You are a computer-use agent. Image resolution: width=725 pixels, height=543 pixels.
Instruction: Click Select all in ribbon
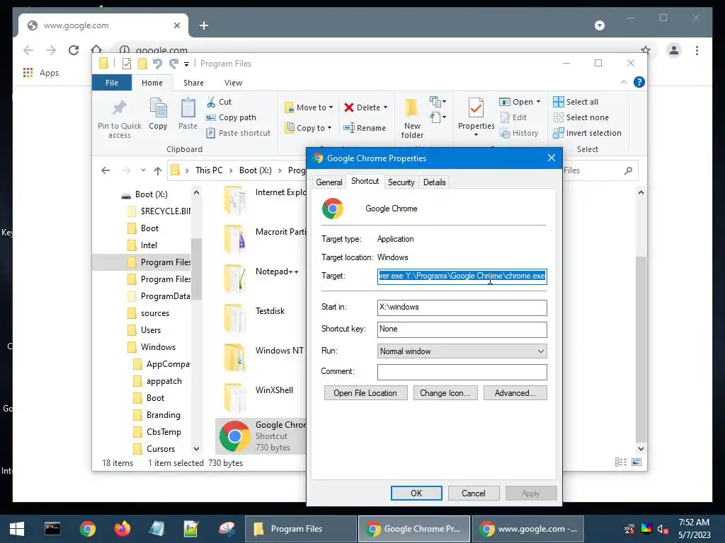point(576,102)
